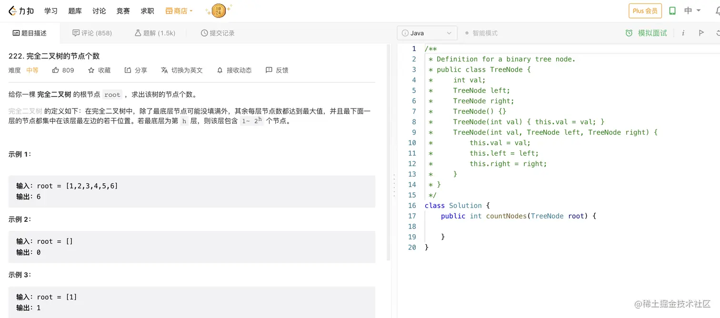The image size is (720, 318).
Task: Like the problem with thumbs-up icon
Action: point(55,70)
